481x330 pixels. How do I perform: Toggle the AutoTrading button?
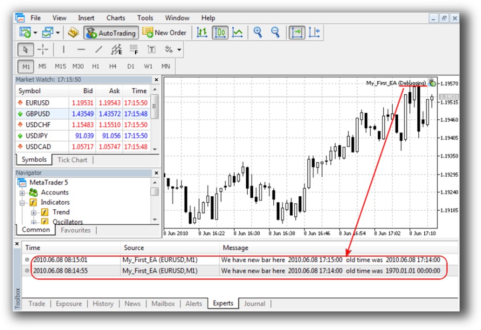click(111, 33)
